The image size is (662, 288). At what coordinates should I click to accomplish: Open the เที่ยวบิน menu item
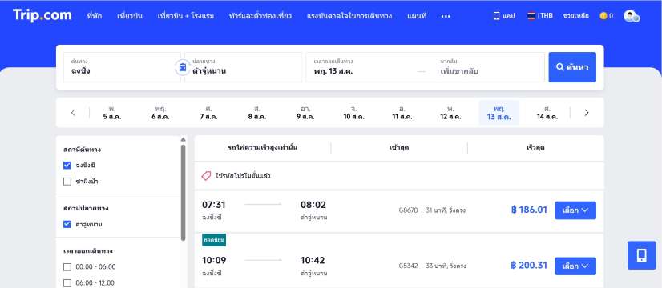coord(130,16)
